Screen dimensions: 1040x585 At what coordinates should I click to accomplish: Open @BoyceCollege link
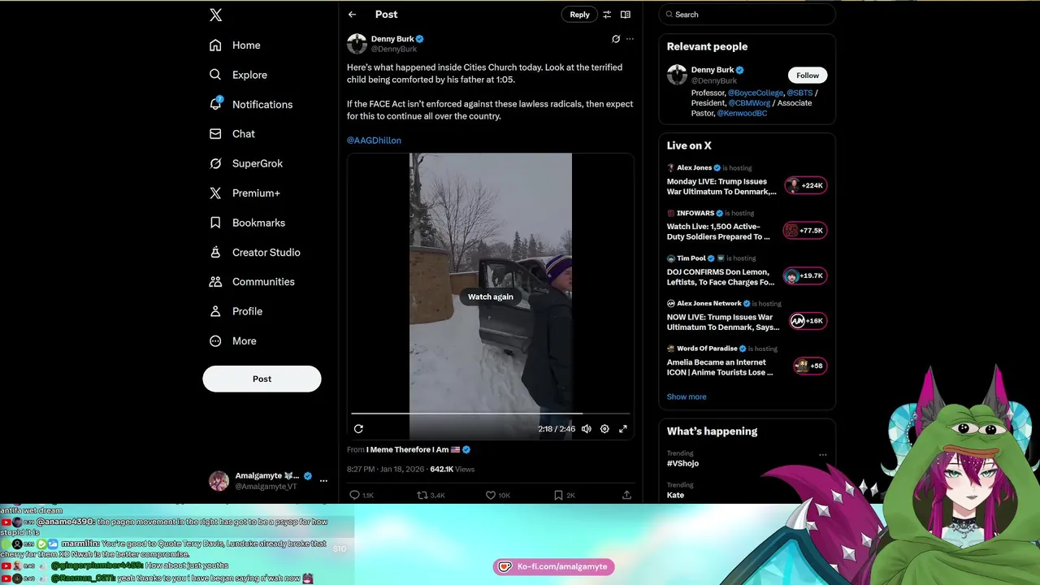click(756, 93)
